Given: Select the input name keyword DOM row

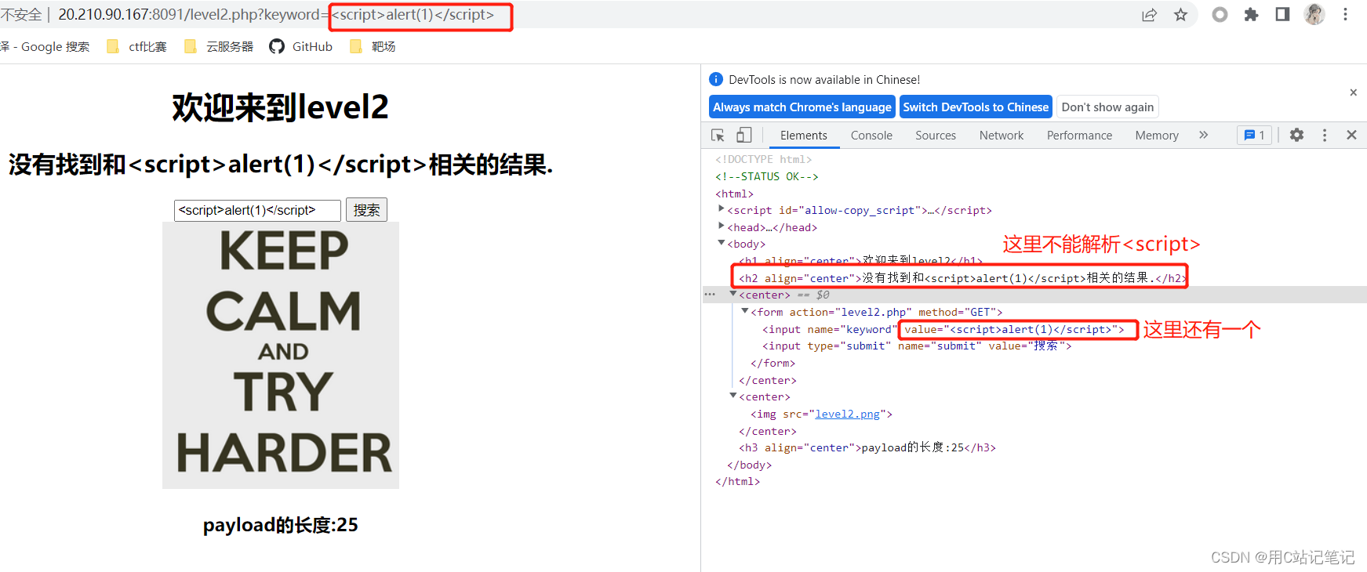Looking at the screenshot, I should [x=943, y=329].
